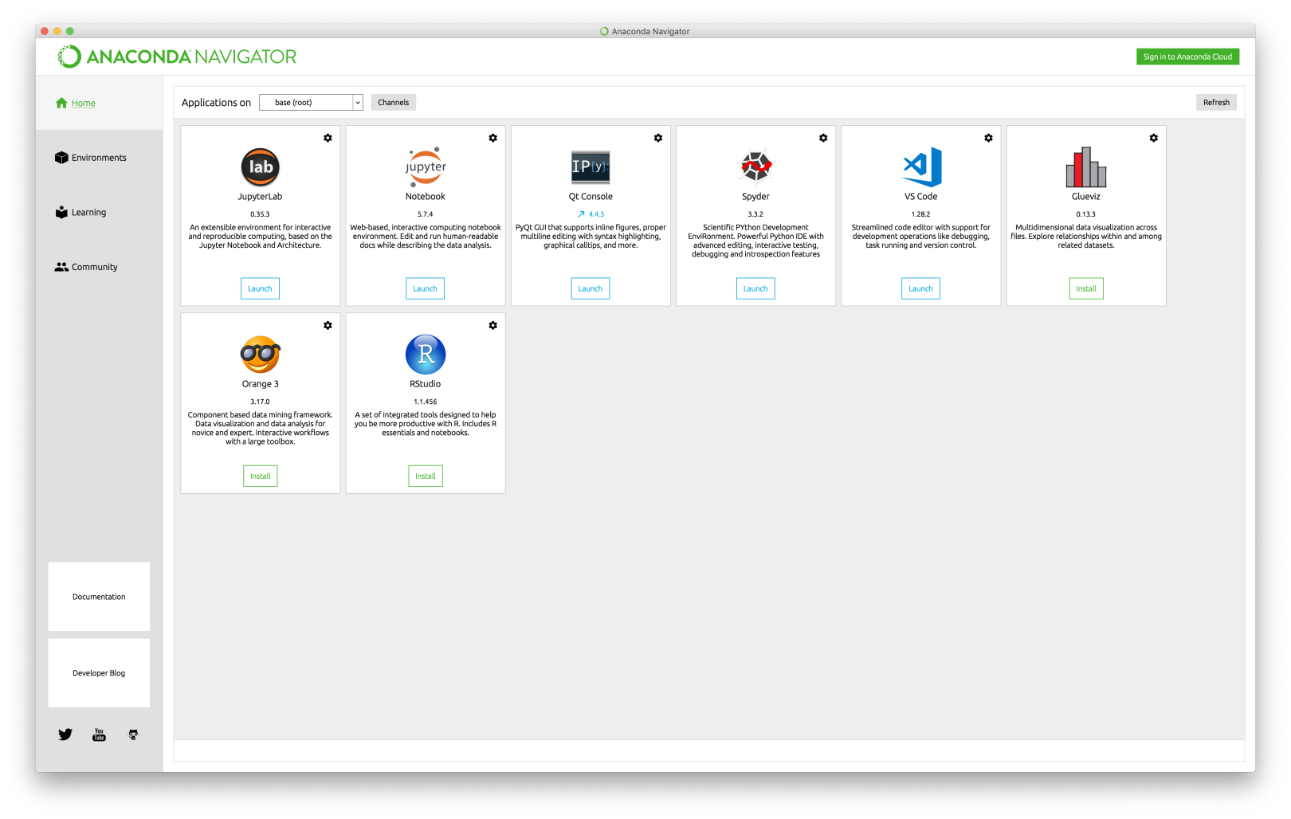The height and width of the screenshot is (819, 1291).
Task: Open the Developer Blog tile
Action: coord(99,673)
